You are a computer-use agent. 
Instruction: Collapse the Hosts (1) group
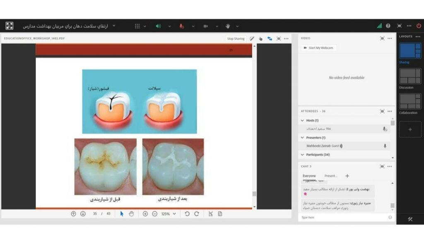point(302,120)
